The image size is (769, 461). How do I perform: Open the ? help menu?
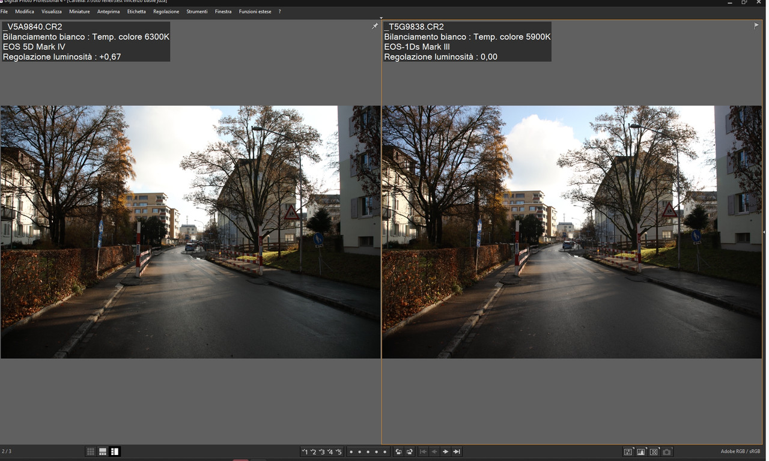[x=279, y=11]
